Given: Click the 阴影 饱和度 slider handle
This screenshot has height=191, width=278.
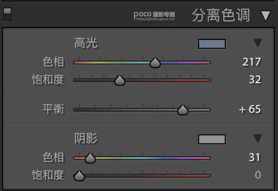Looking at the screenshot, I should 79,176.
